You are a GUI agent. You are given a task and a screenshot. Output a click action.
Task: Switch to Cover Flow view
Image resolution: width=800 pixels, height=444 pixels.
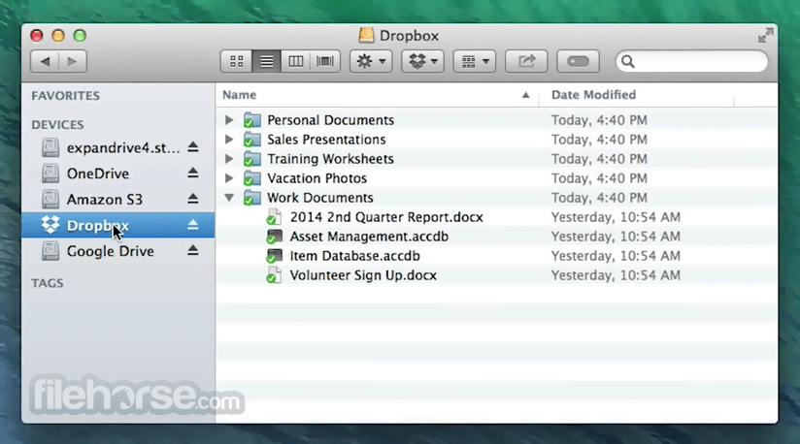tap(325, 62)
